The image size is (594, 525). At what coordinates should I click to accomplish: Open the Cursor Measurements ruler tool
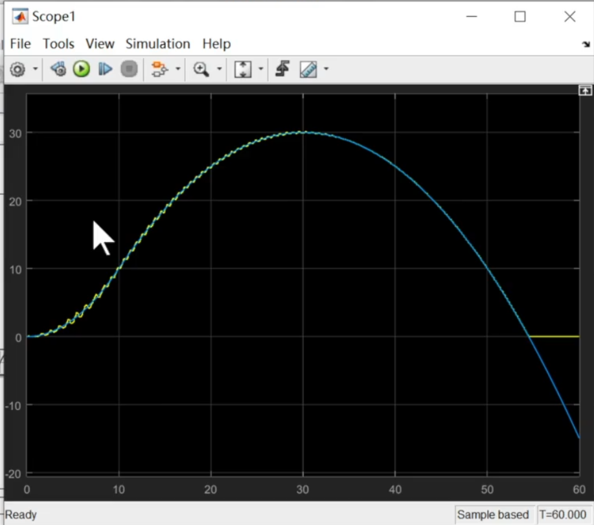pyautogui.click(x=308, y=69)
